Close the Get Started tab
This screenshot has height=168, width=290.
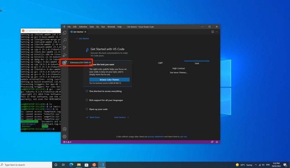pyautogui.click(x=85, y=32)
